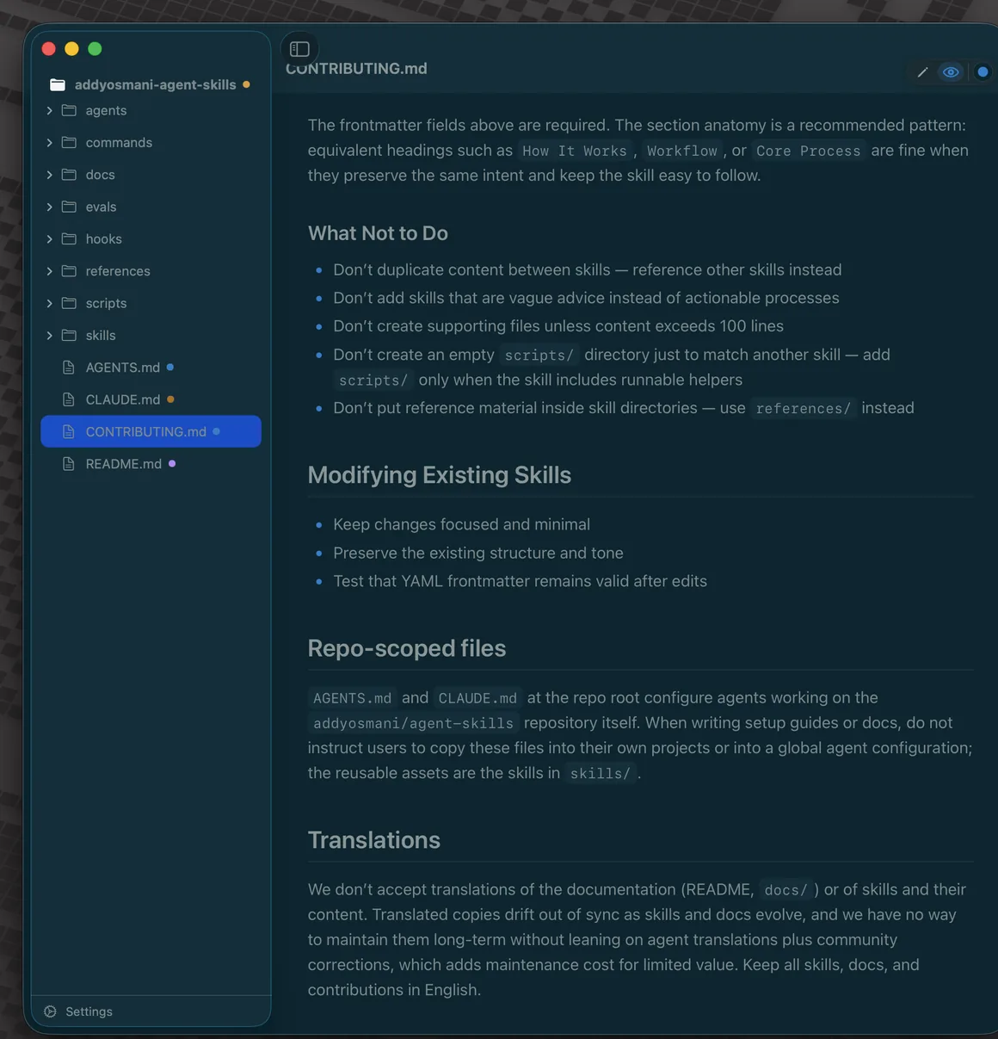This screenshot has width=998, height=1039.
Task: Click the references folder icon
Action: point(69,271)
